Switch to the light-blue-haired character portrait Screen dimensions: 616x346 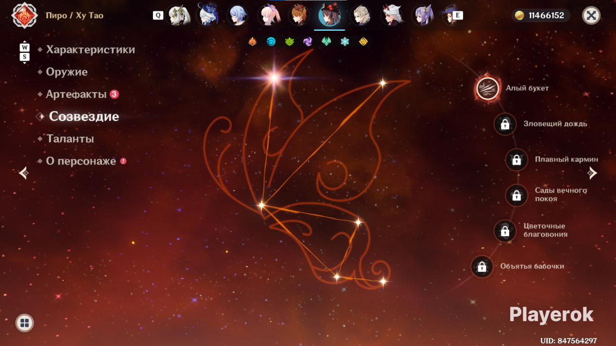tap(238, 15)
